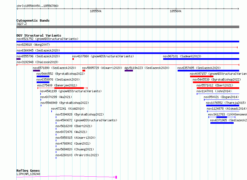Viewport: 247px width, 180px height.
Task: Open nsv5684820 (Chuang2021) label
Action: pos(75,149)
